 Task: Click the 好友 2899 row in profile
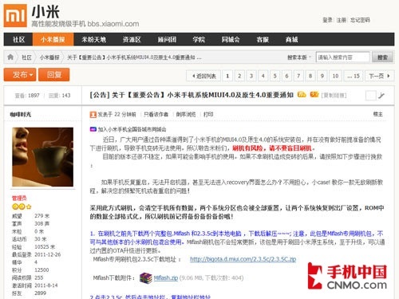30,293
